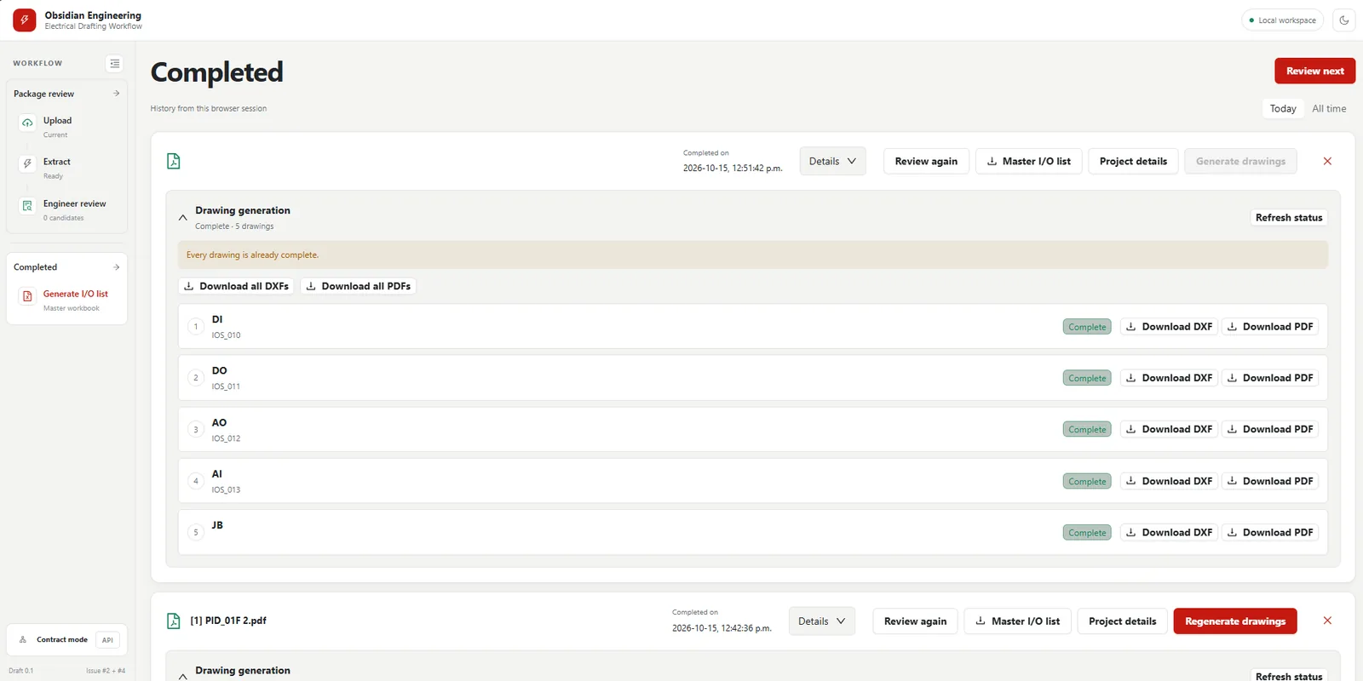The height and width of the screenshot is (681, 1363).
Task: Switch to API mode
Action: pyautogui.click(x=107, y=640)
